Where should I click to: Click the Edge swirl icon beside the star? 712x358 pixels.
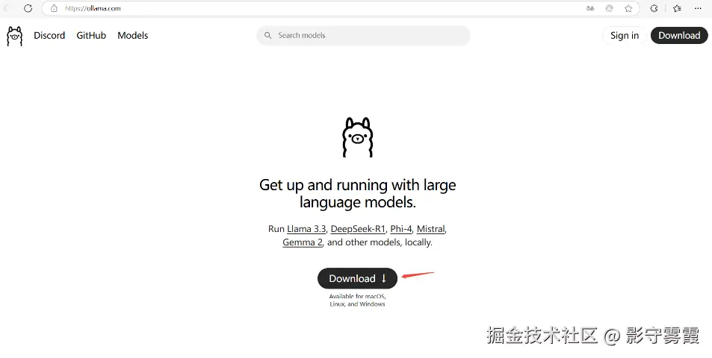610,8
